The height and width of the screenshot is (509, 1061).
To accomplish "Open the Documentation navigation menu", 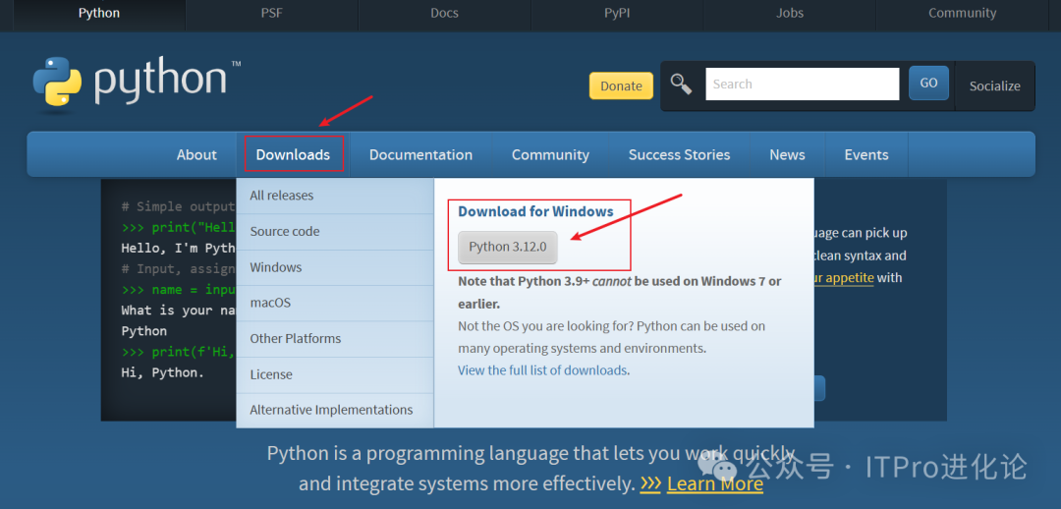I will point(420,154).
